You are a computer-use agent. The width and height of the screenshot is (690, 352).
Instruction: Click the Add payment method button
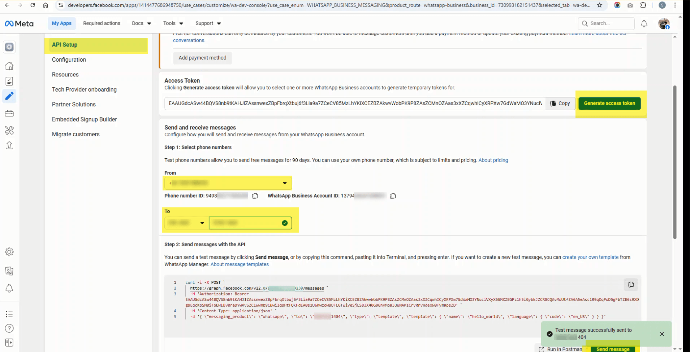pyautogui.click(x=202, y=58)
